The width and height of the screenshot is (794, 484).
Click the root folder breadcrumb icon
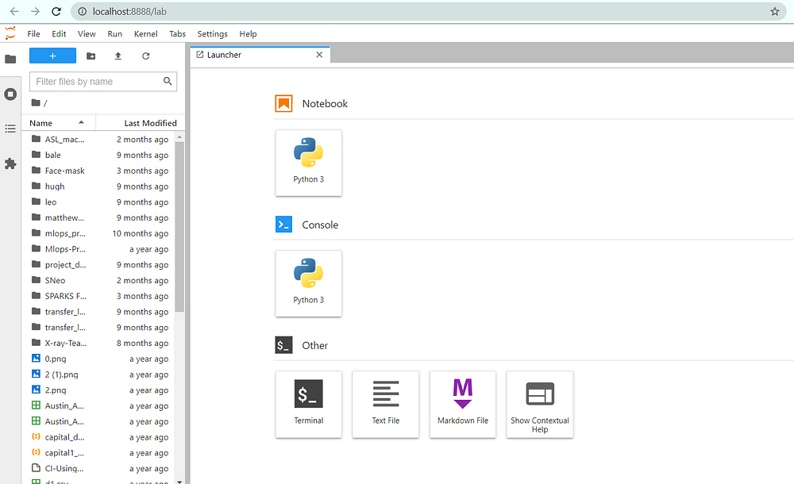point(36,103)
